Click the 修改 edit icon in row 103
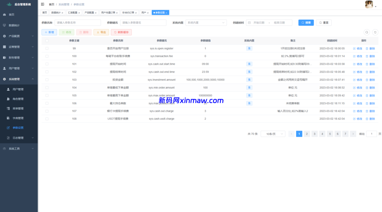 354,80
